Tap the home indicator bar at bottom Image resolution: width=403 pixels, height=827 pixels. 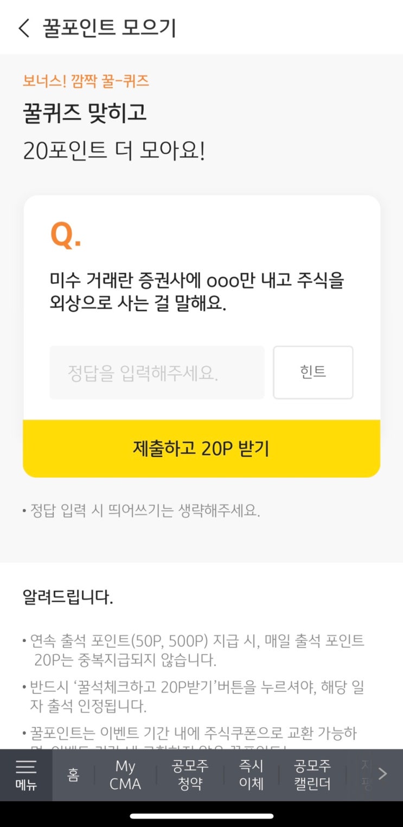click(201, 816)
